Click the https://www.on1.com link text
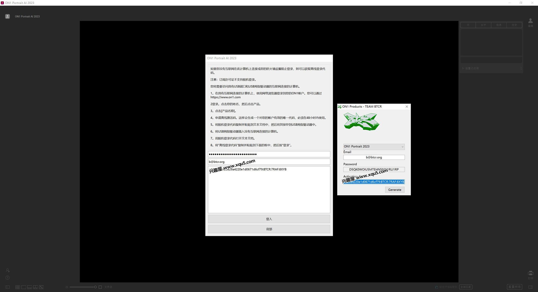 click(x=225, y=97)
